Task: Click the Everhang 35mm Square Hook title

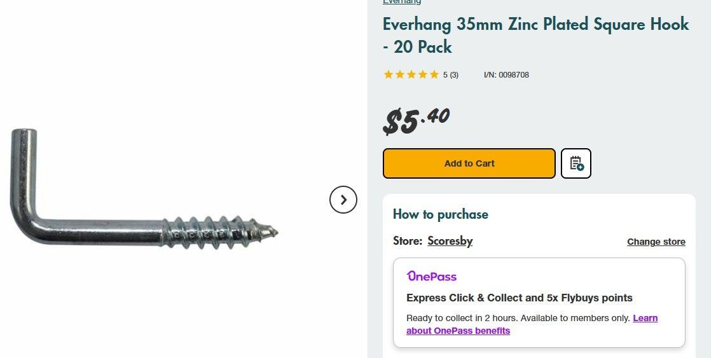Action: 535,35
